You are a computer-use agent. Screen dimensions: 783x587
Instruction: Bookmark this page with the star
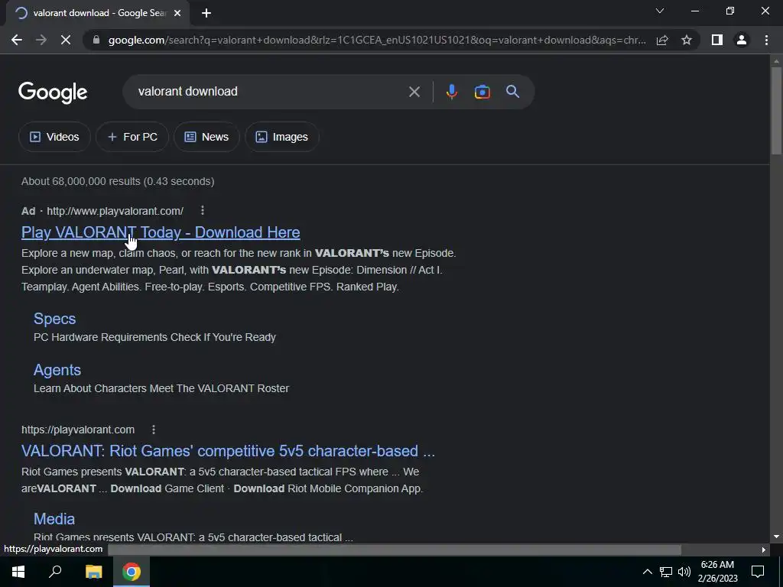(687, 40)
